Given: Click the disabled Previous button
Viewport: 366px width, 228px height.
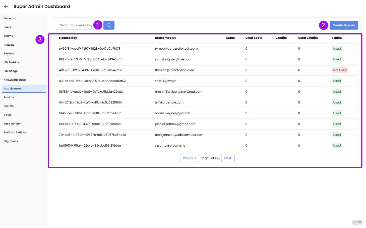Looking at the screenshot, I should [x=189, y=158].
